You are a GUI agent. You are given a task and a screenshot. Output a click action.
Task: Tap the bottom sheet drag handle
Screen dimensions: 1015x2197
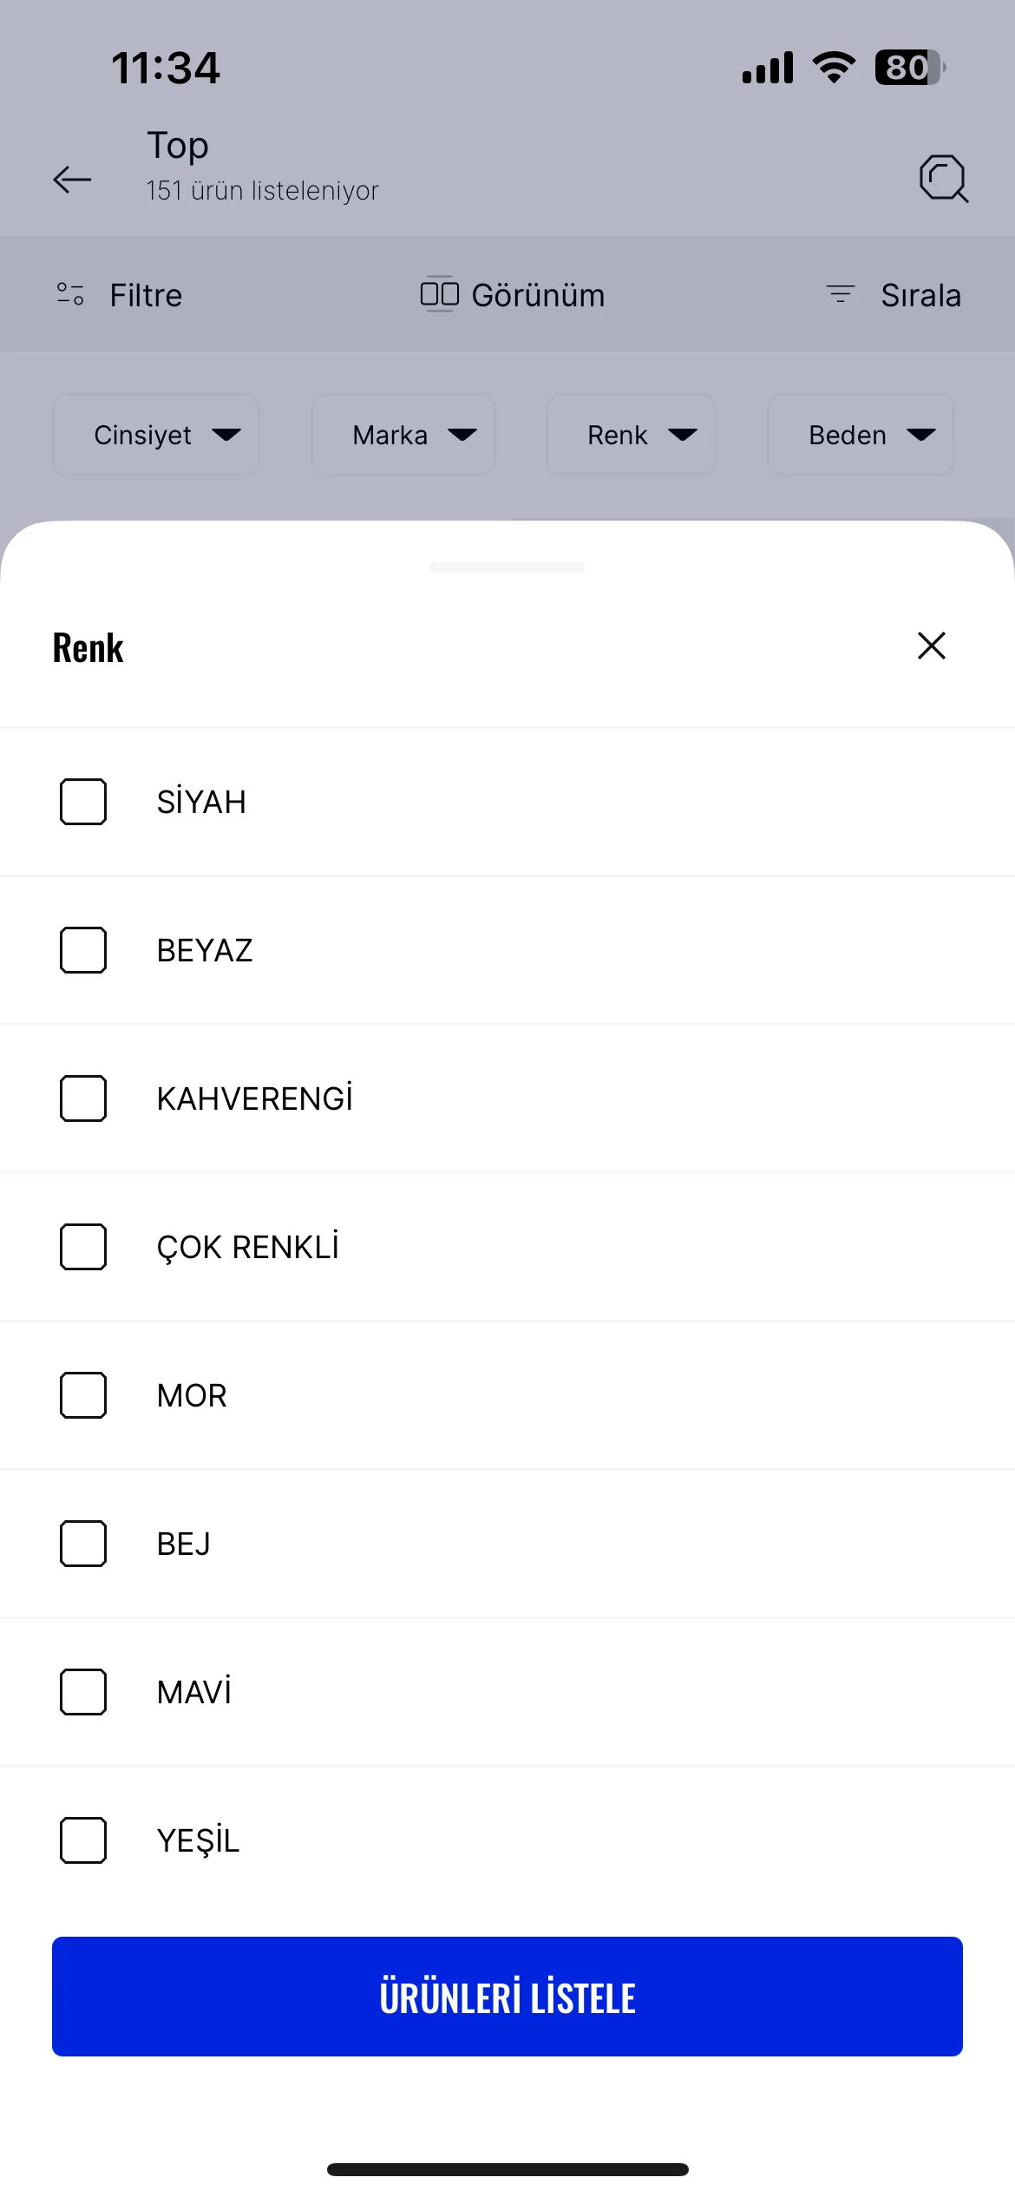point(507,567)
